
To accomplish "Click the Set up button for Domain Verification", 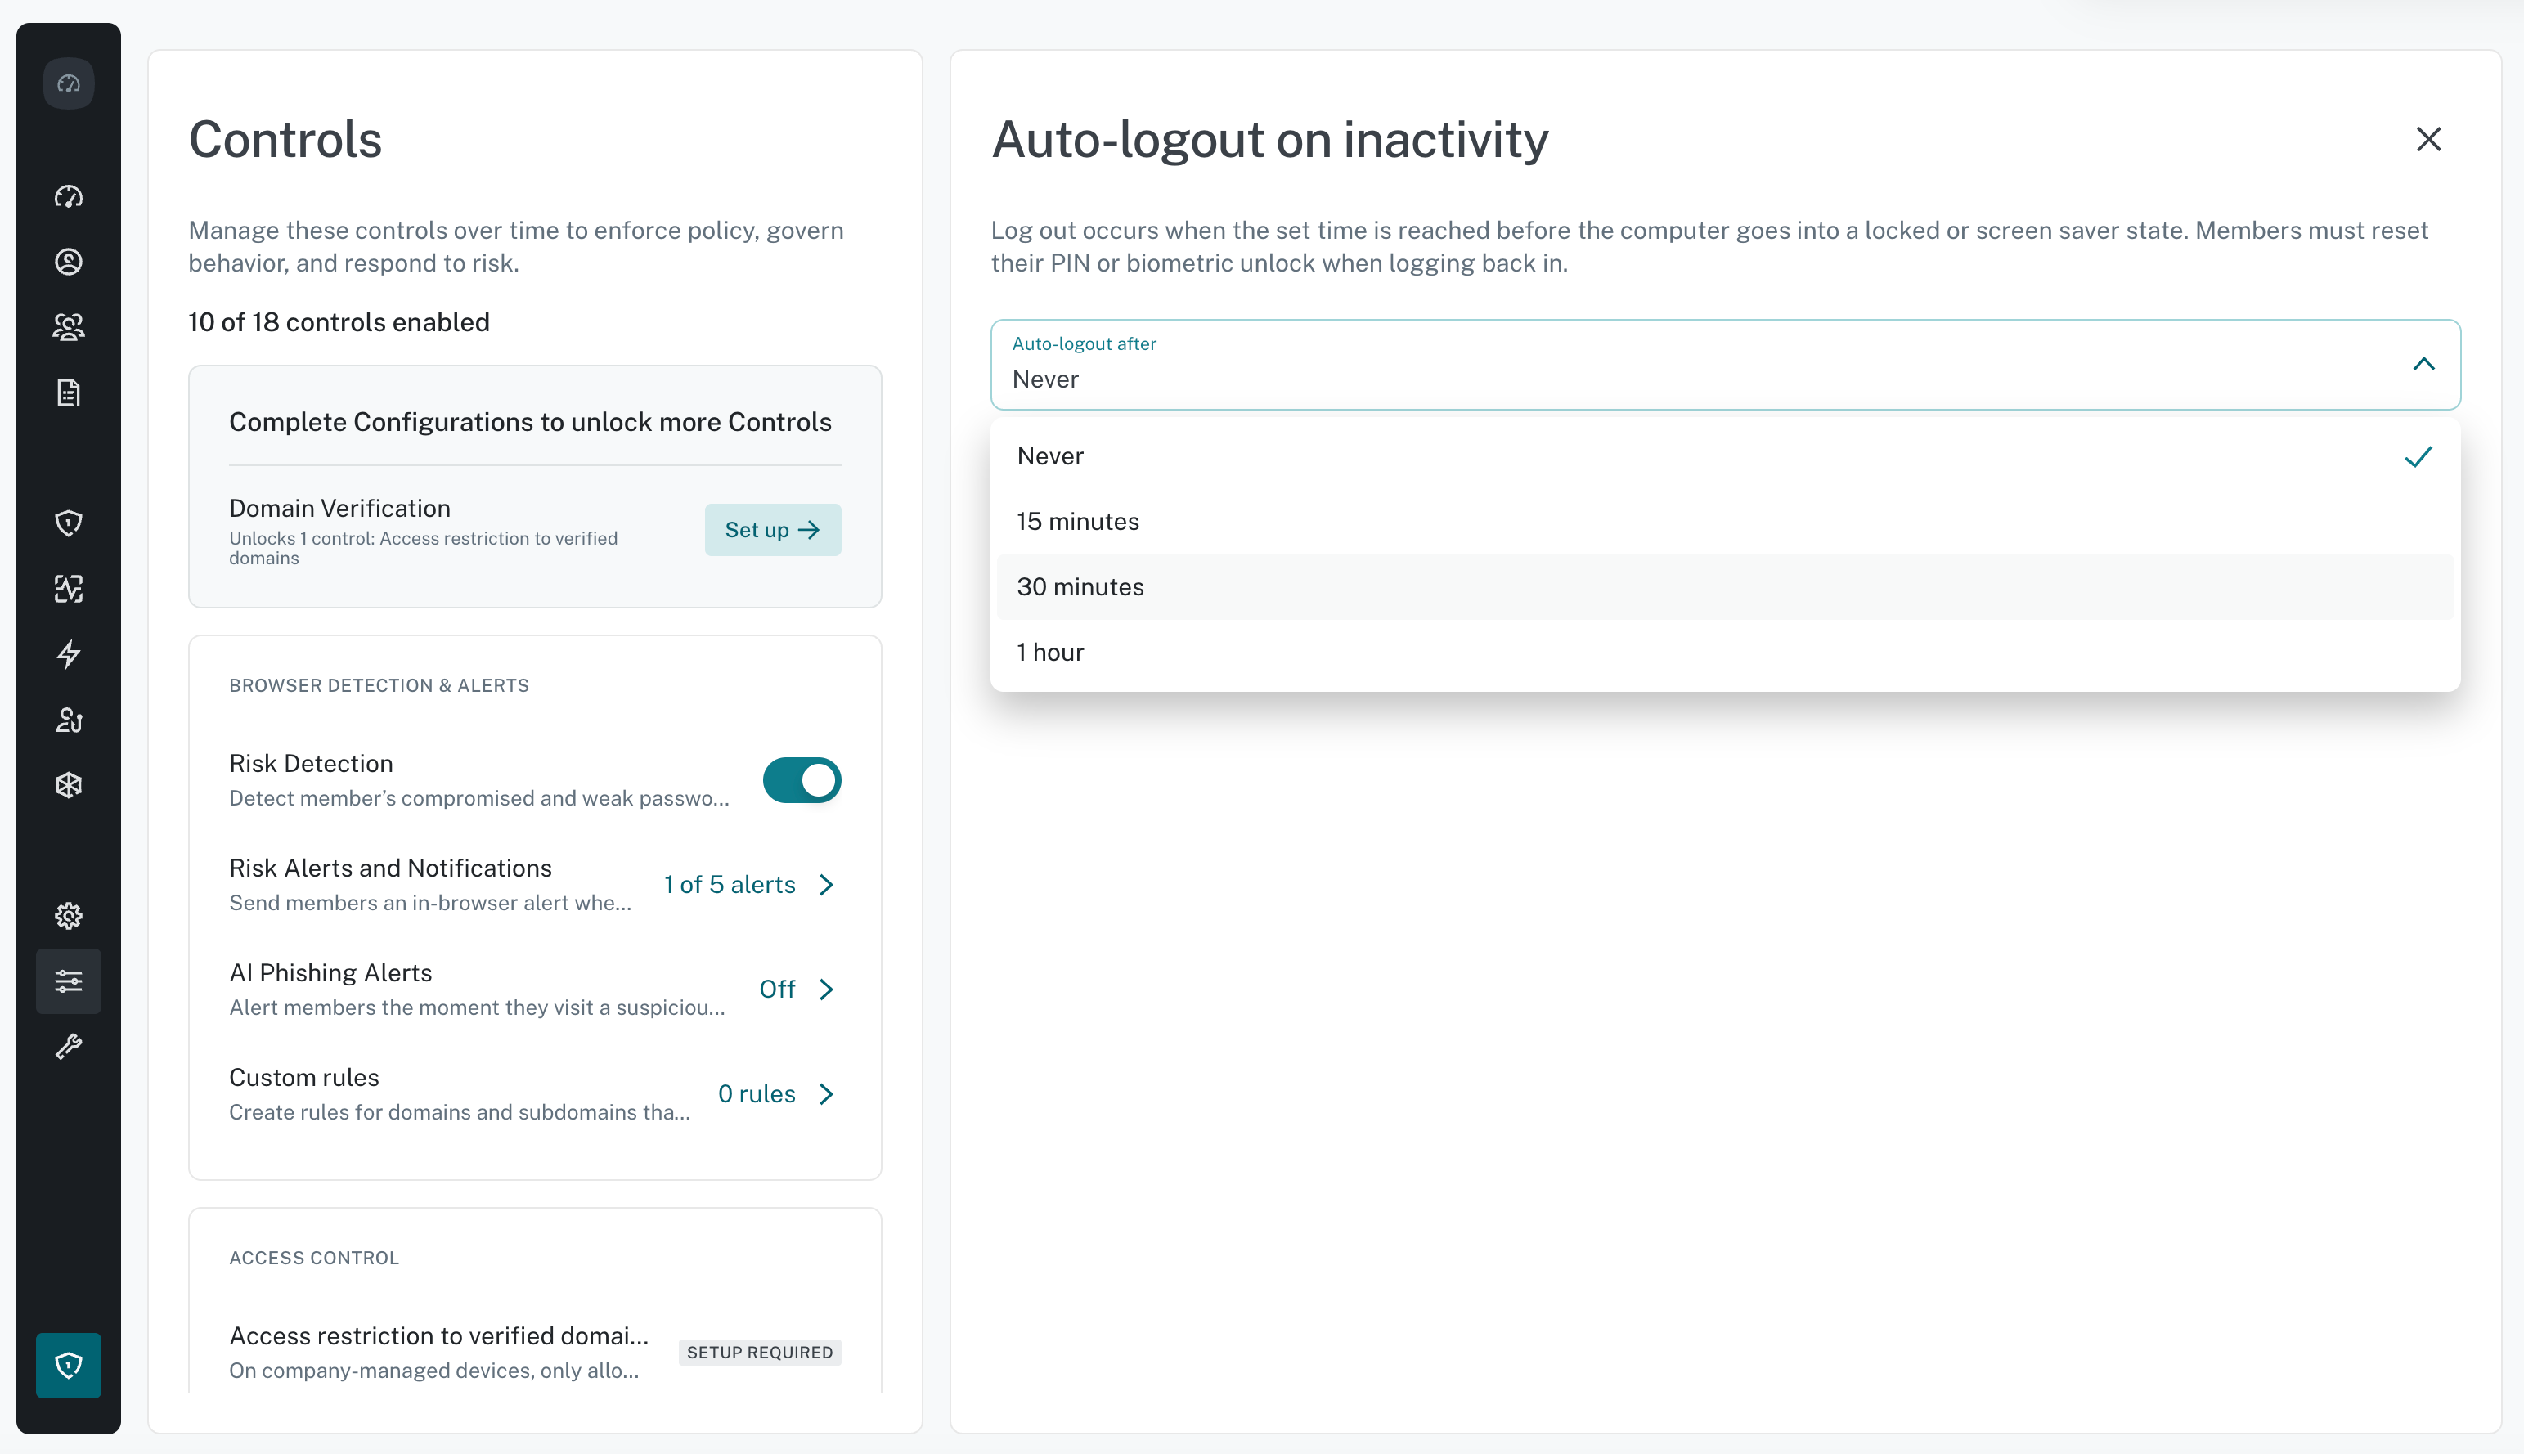I will click(x=772, y=530).
